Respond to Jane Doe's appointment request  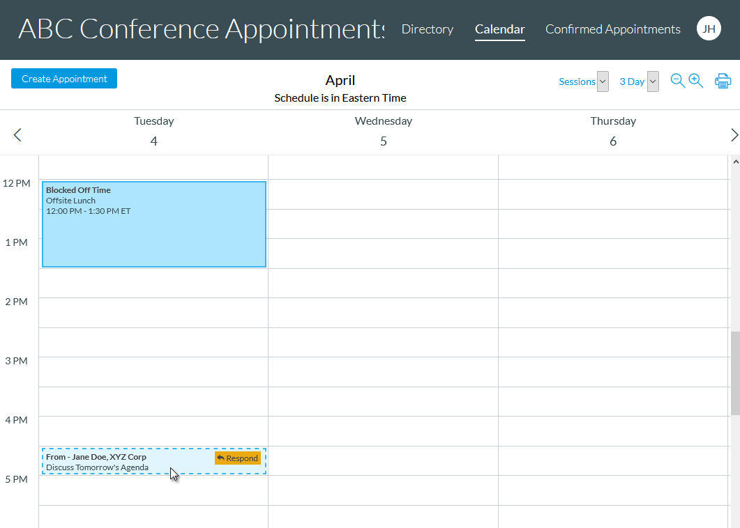pos(237,458)
